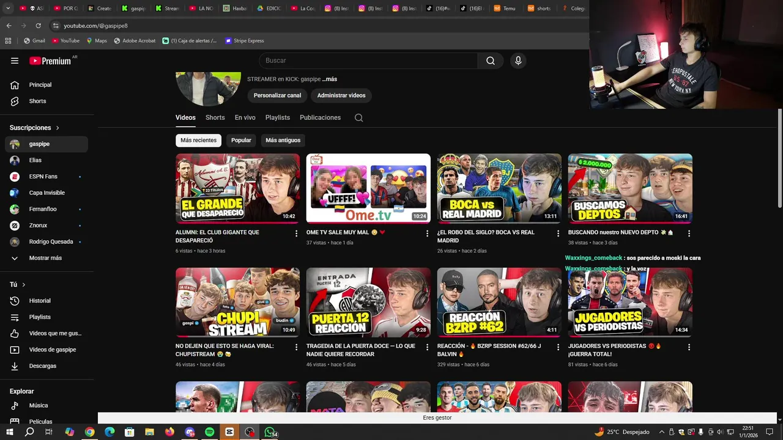Open Firefox from the taskbar
783x440 pixels.
tap(169, 432)
